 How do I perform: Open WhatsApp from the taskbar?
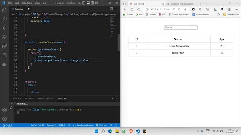[124, 131]
